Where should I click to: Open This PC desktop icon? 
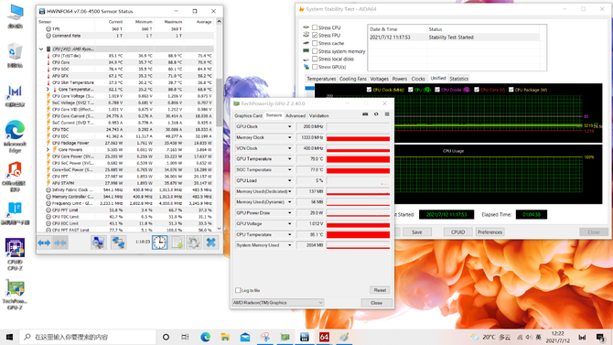point(15,16)
